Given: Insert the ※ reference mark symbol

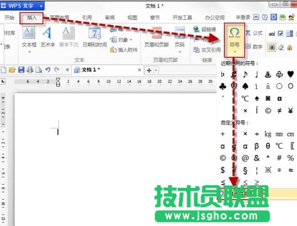Looking at the screenshot, I should [x=268, y=170].
